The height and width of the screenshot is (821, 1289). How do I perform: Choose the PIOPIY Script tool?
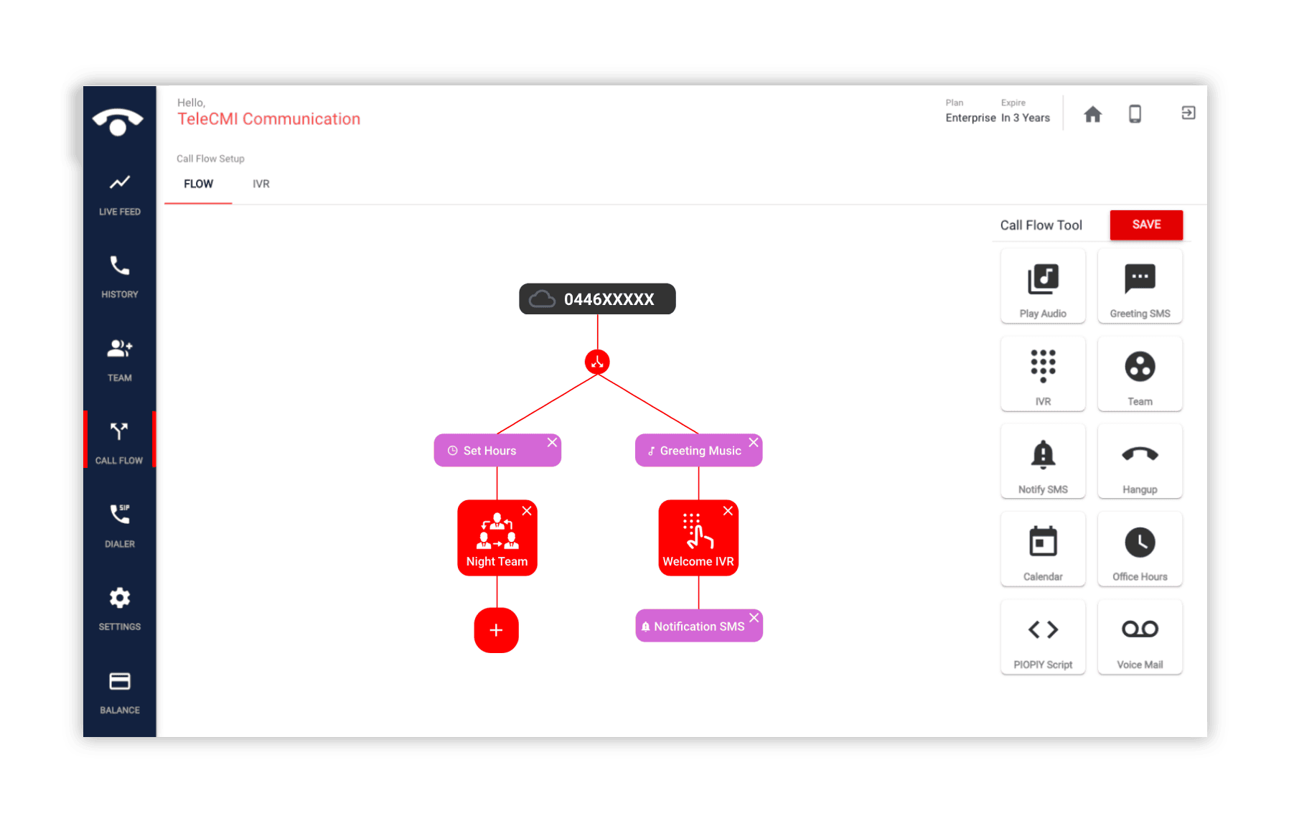tap(1043, 637)
